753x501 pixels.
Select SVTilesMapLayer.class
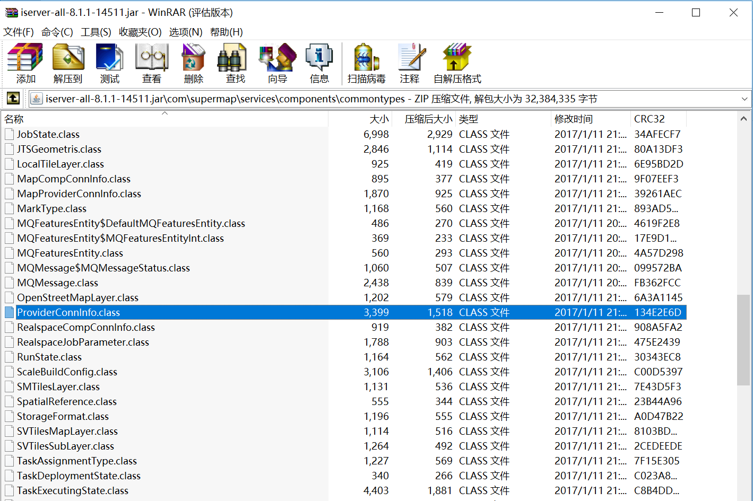[67, 431]
